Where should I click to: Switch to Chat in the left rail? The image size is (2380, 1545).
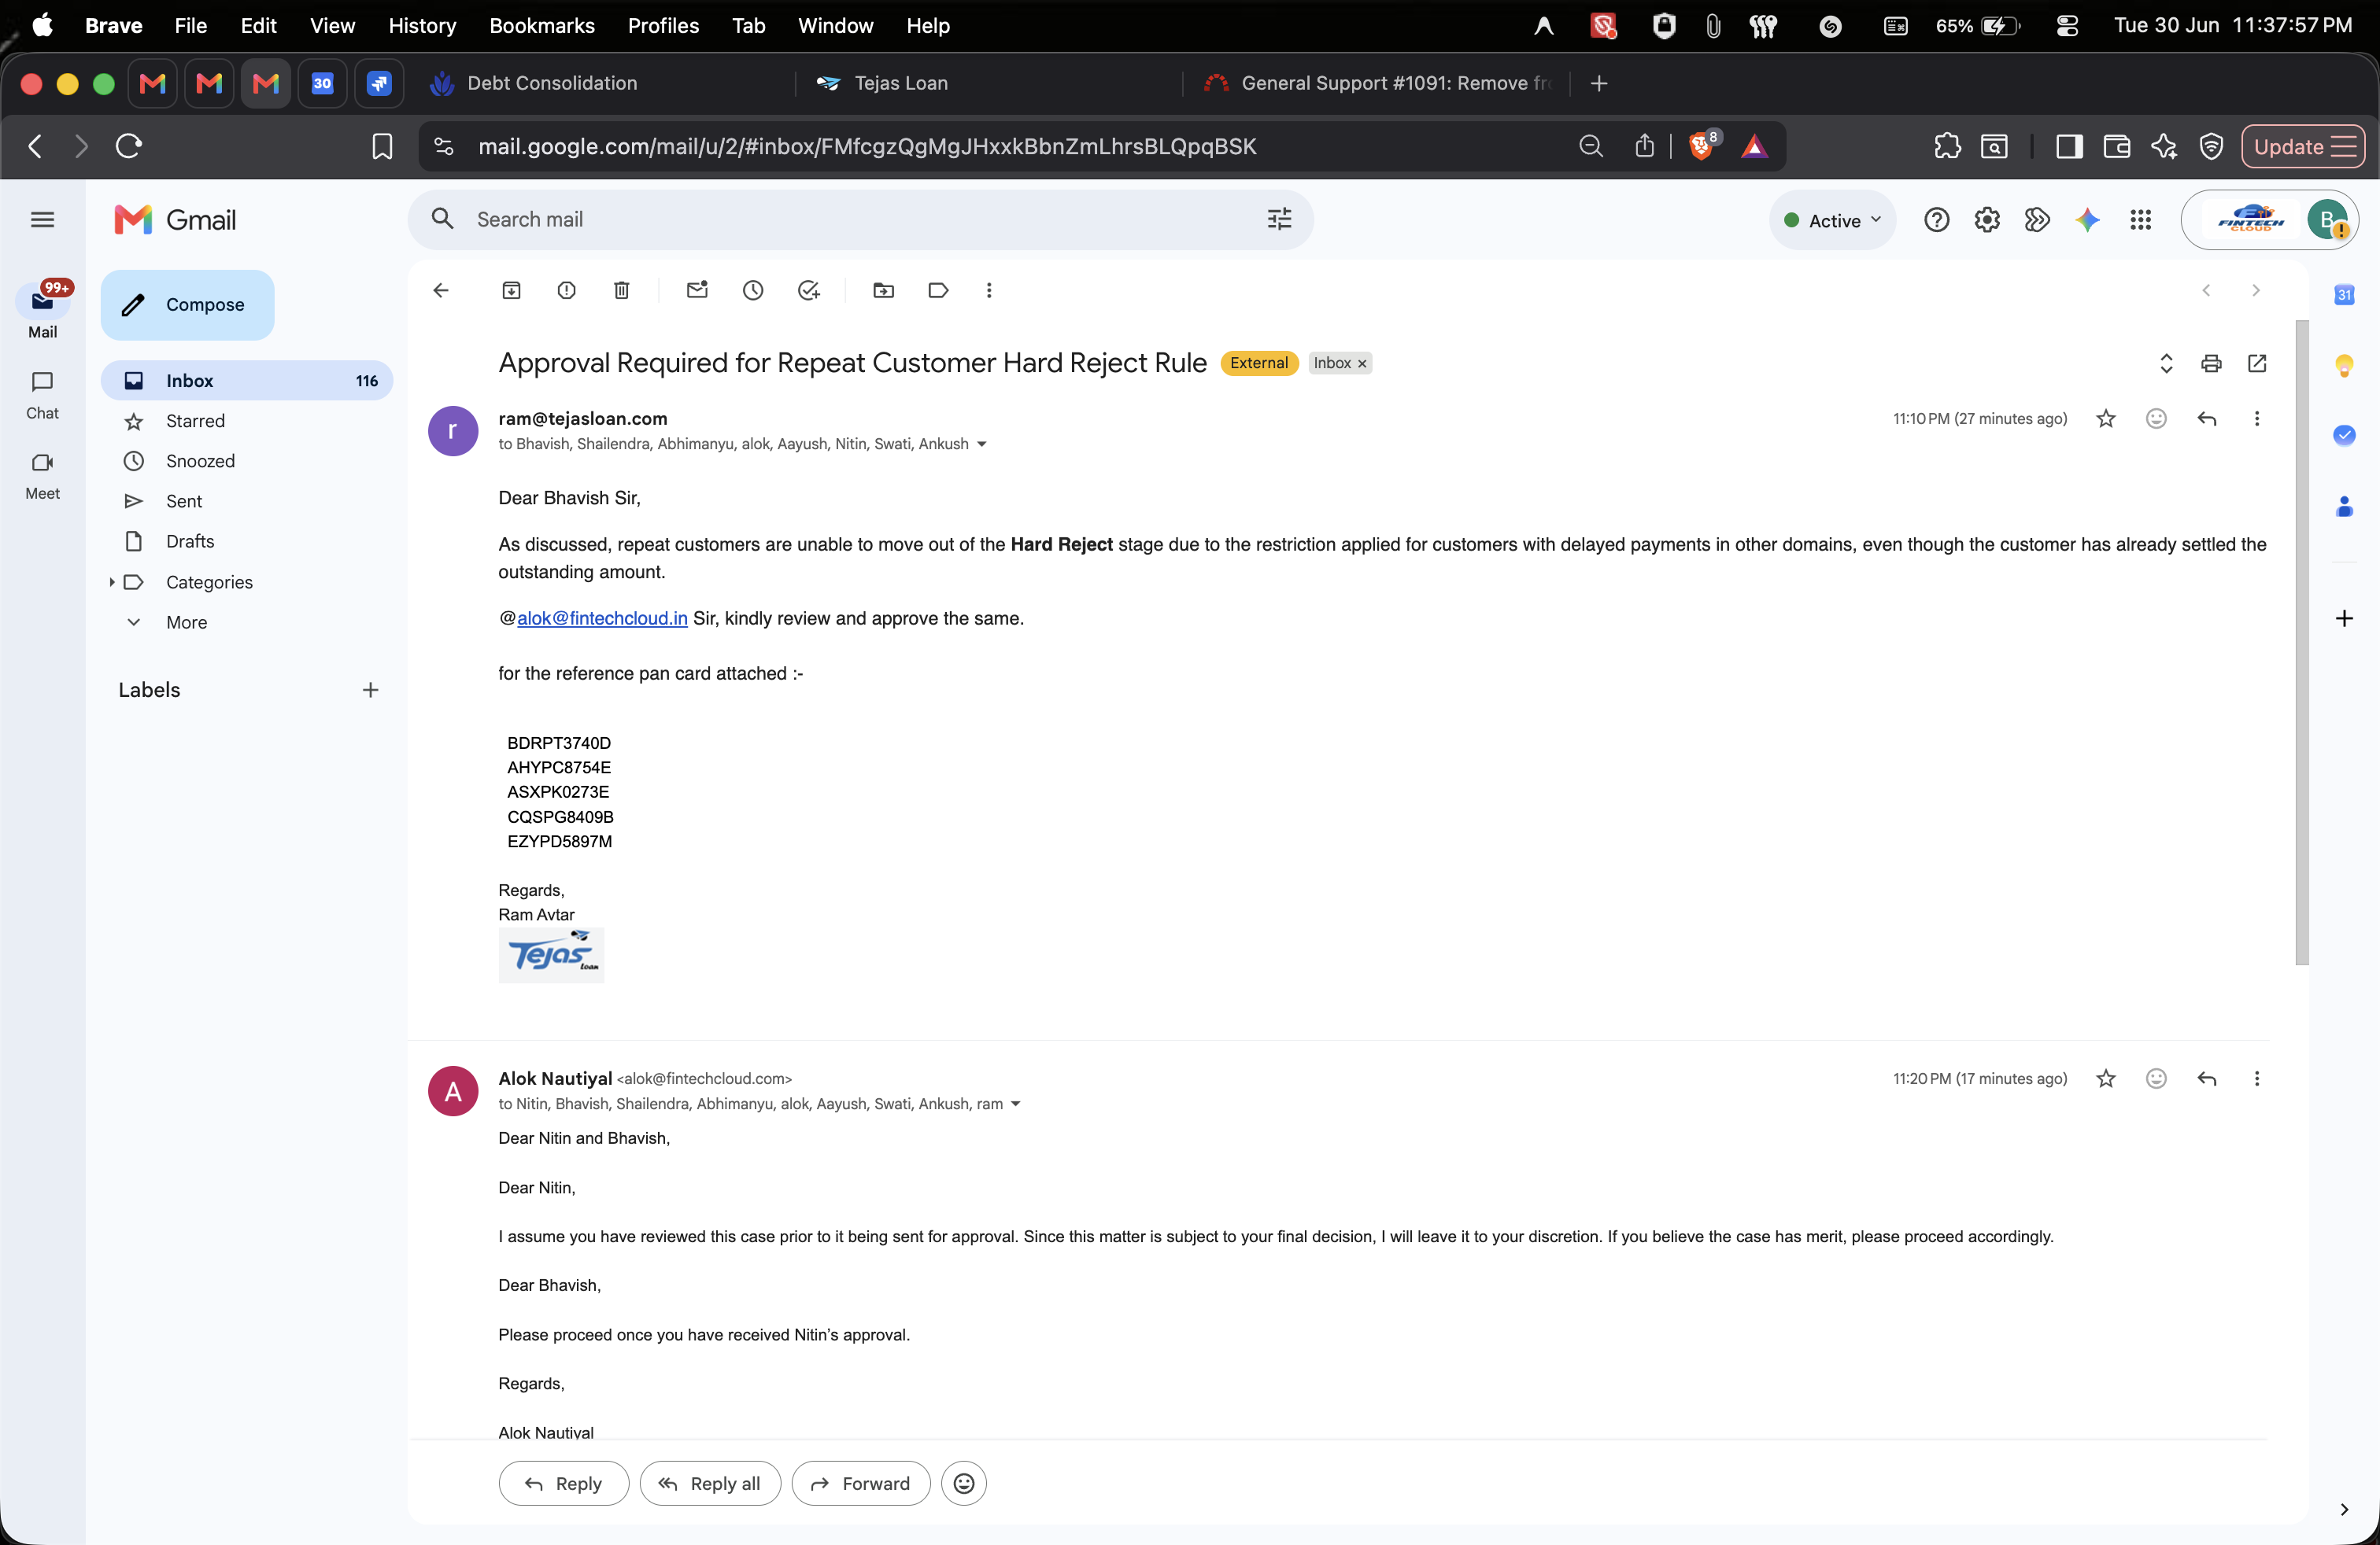(x=42, y=395)
